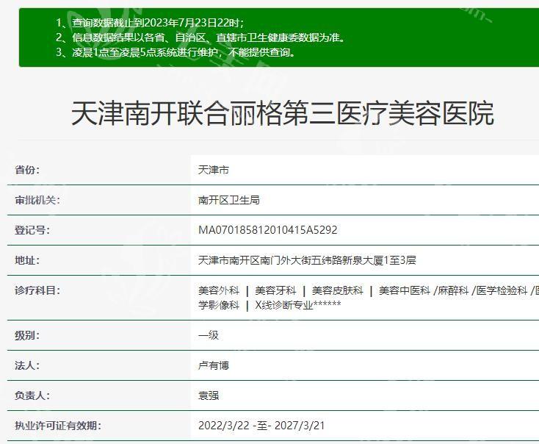
Task: Click the 诊疗科目 label
Action: click(x=37, y=290)
